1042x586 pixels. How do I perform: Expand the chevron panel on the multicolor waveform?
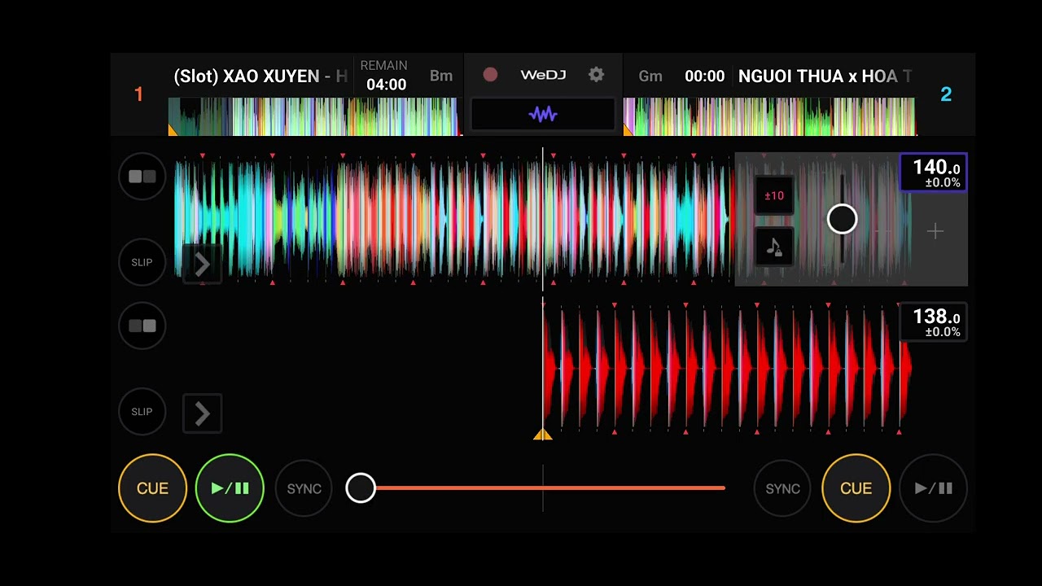coord(203,265)
